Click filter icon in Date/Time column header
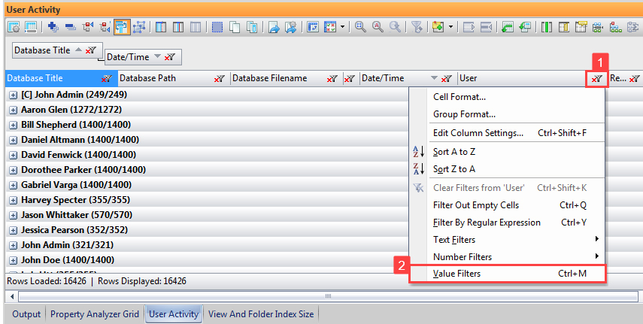This screenshot has width=643, height=324. click(447, 78)
